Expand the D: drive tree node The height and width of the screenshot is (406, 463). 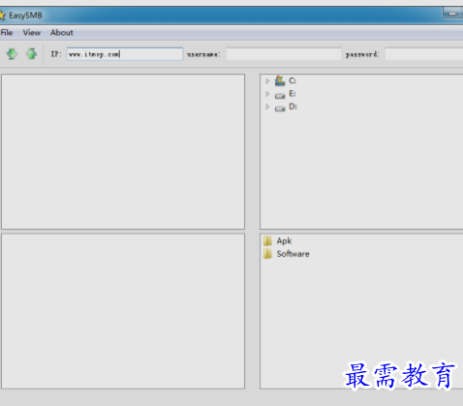pyautogui.click(x=267, y=107)
